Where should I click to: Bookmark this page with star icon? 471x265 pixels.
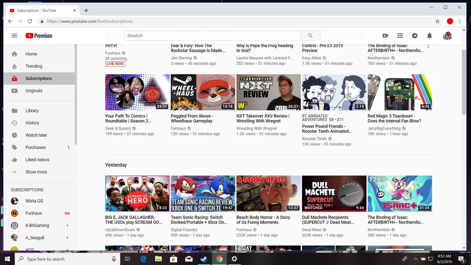438,21
